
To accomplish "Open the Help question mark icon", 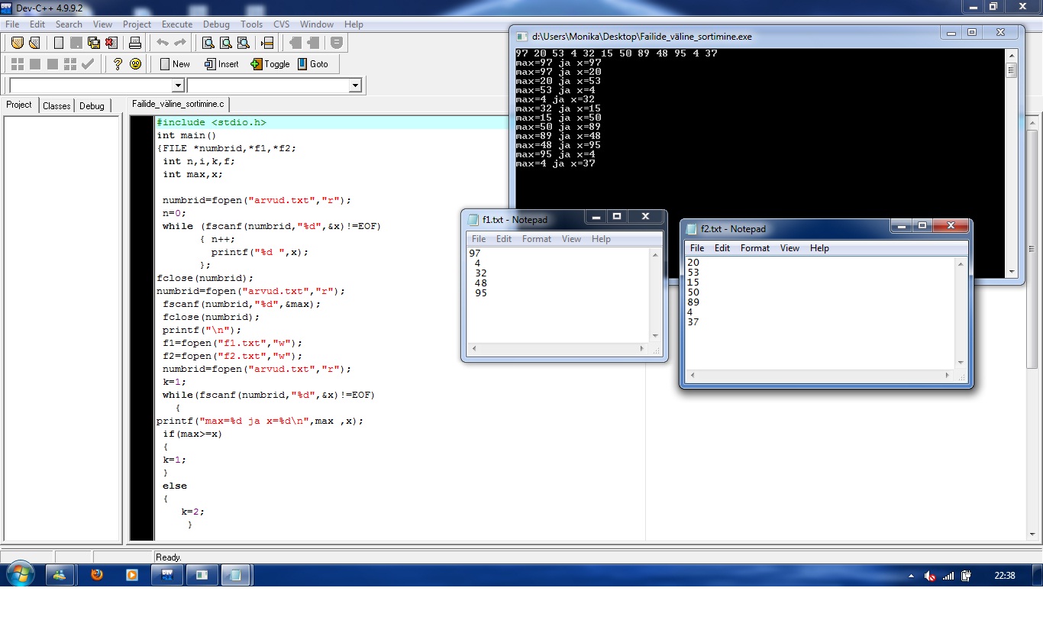I will pos(118,64).
